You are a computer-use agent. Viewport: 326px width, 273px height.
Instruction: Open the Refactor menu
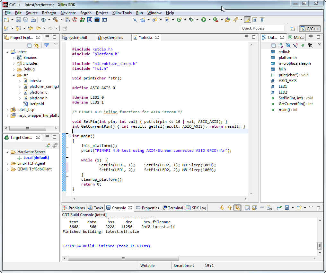[49, 13]
